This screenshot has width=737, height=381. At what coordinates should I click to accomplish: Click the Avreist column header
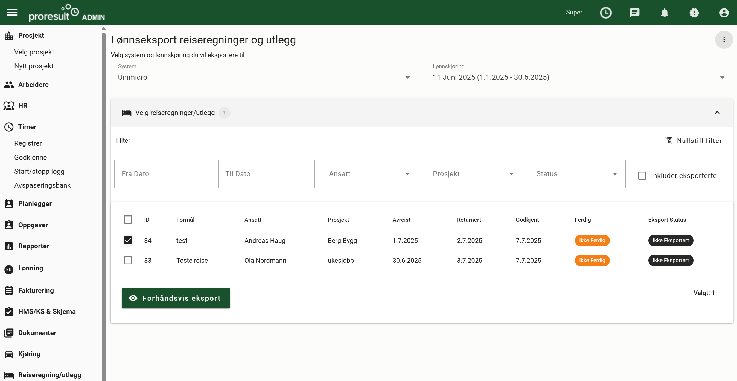click(x=401, y=220)
